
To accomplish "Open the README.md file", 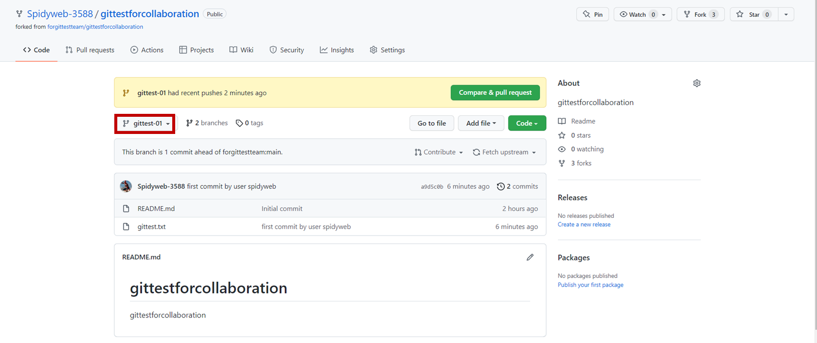I will 156,209.
